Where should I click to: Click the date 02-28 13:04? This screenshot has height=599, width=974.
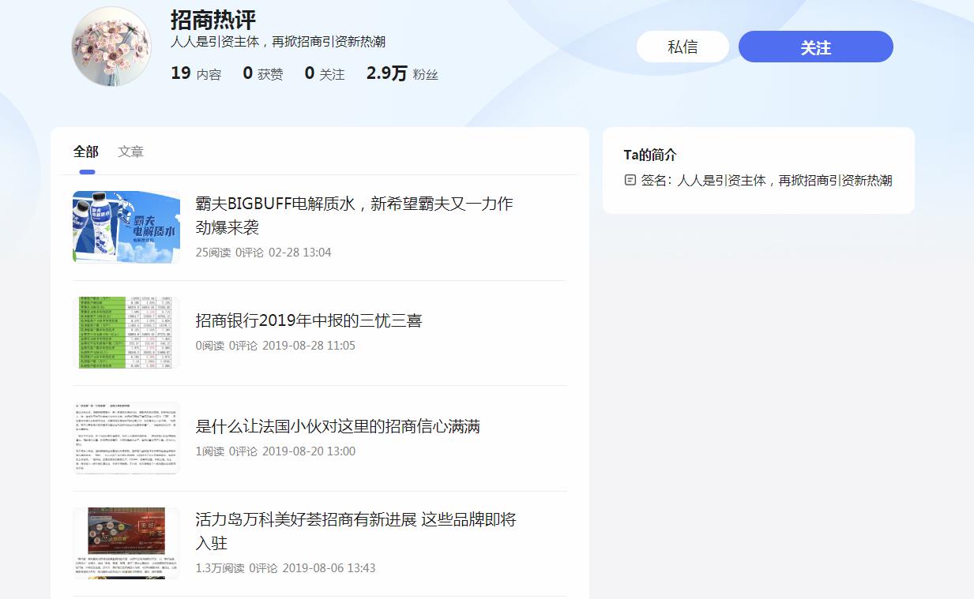pos(300,253)
